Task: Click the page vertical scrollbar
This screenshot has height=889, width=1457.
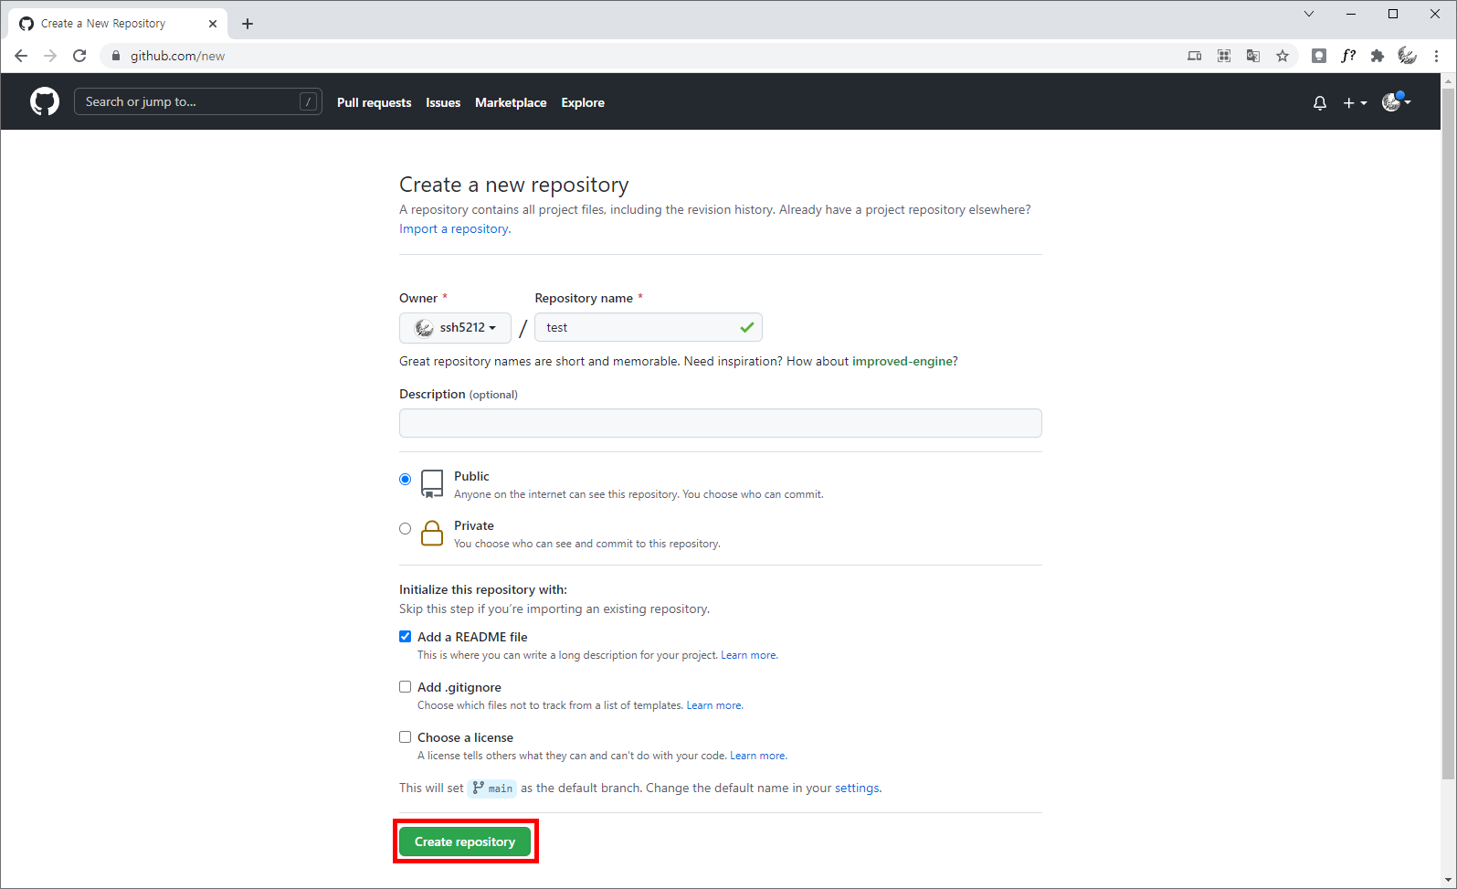Action: click(1449, 434)
